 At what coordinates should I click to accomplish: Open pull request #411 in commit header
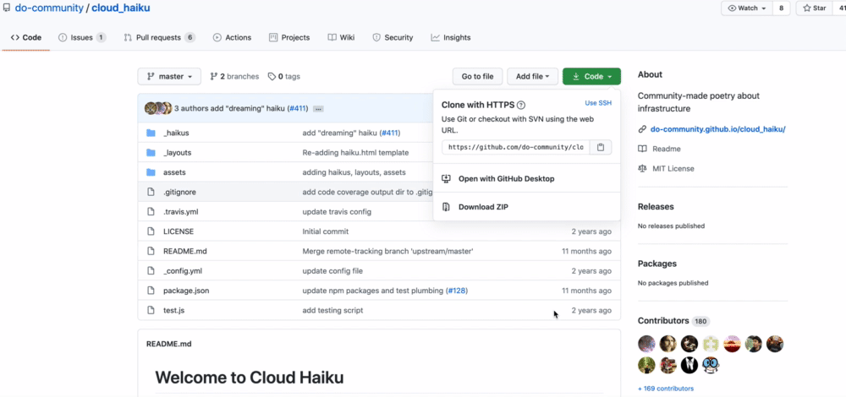[297, 109]
